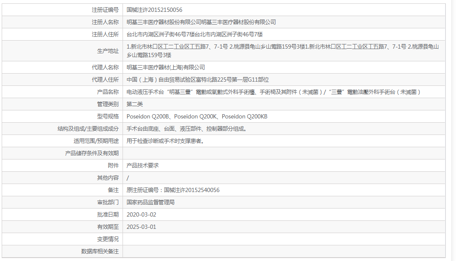Click the 管理类别 label
Viewport: 464px width, 261px height.
[x=108, y=104]
